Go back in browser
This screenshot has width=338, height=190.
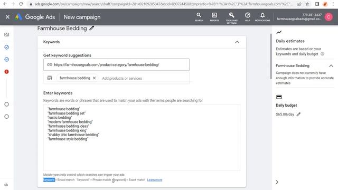5,4
